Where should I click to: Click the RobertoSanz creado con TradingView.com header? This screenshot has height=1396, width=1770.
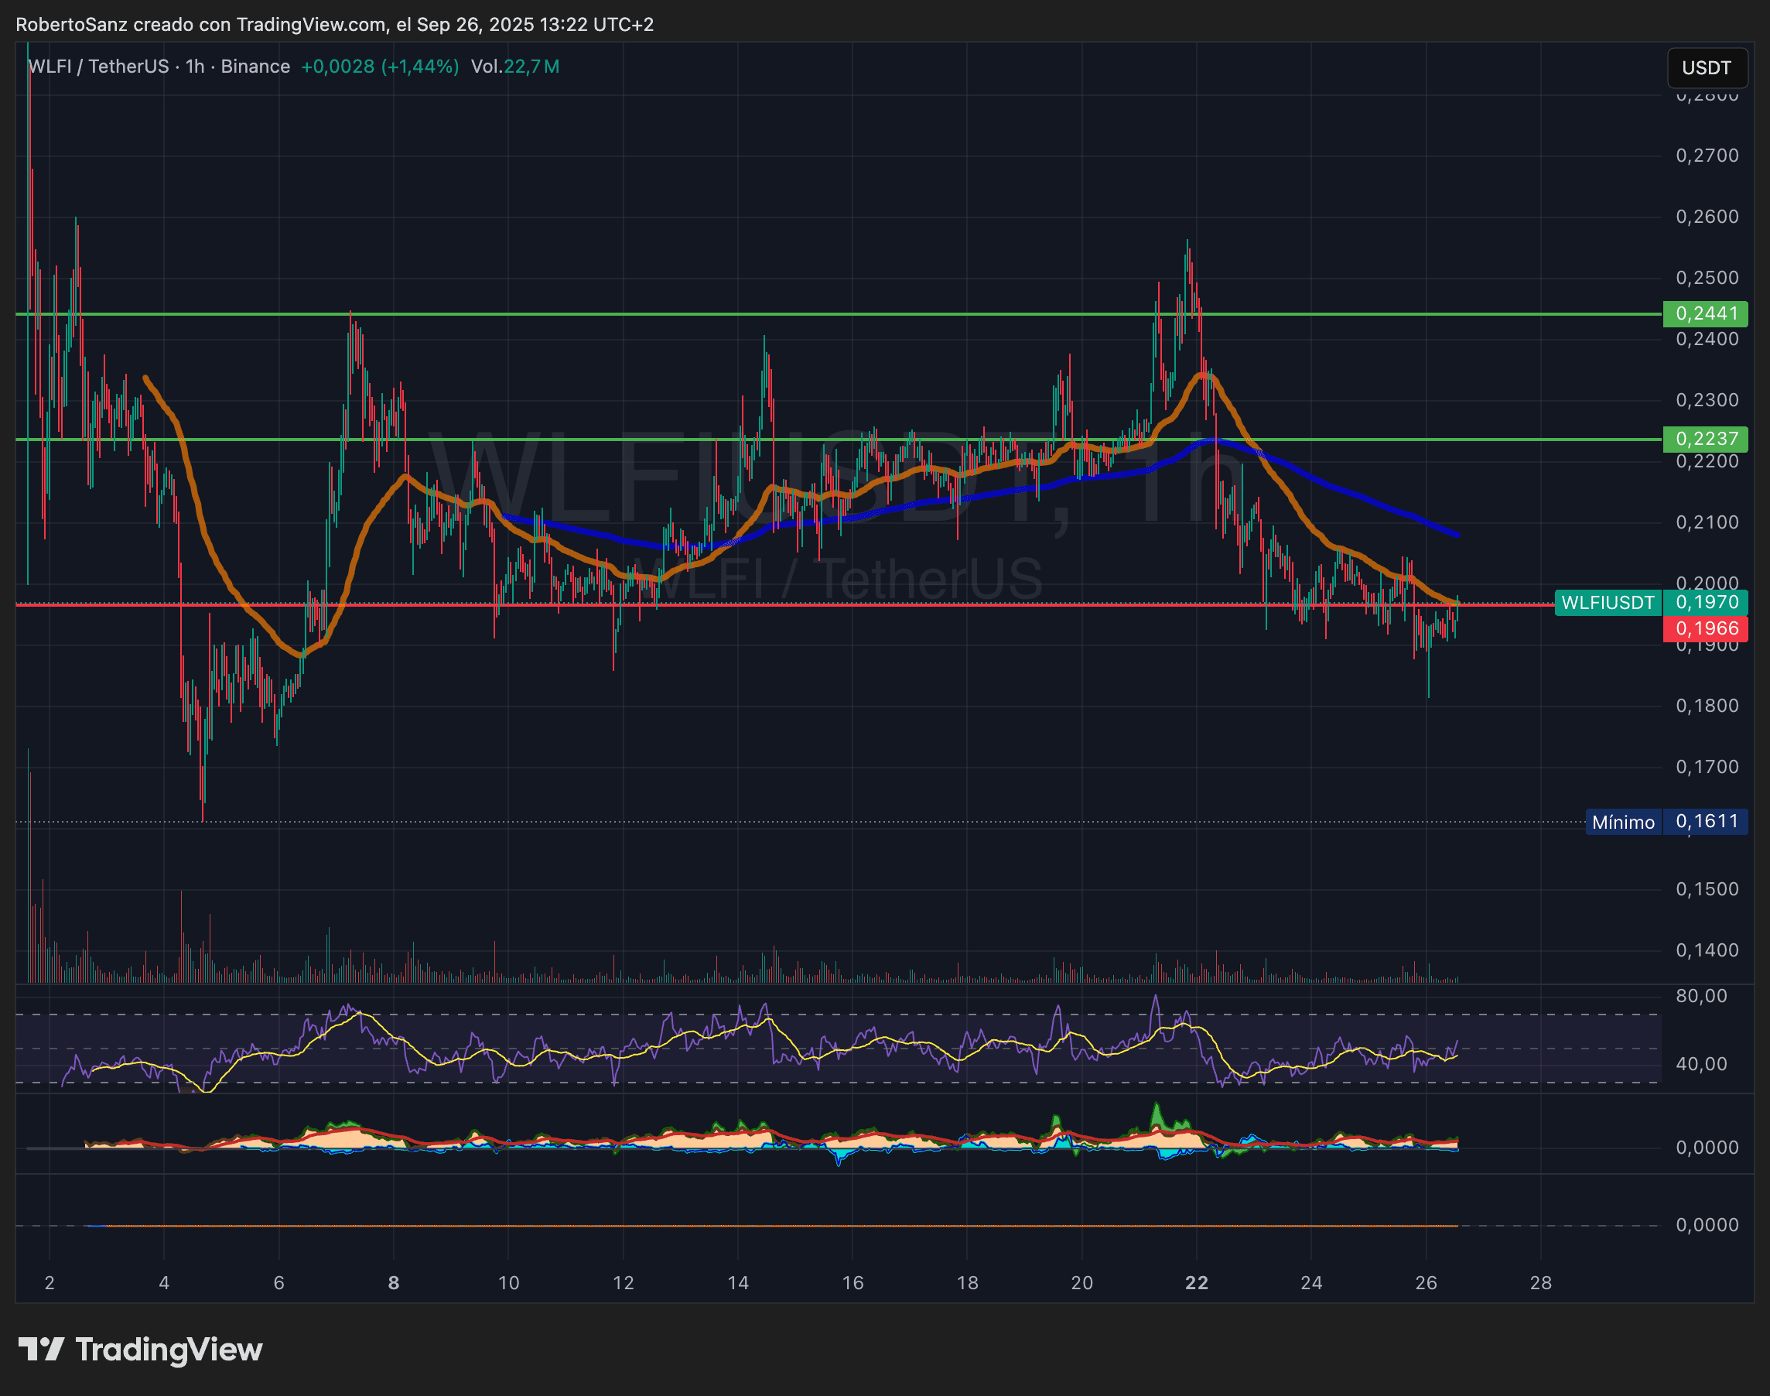coord(334,25)
